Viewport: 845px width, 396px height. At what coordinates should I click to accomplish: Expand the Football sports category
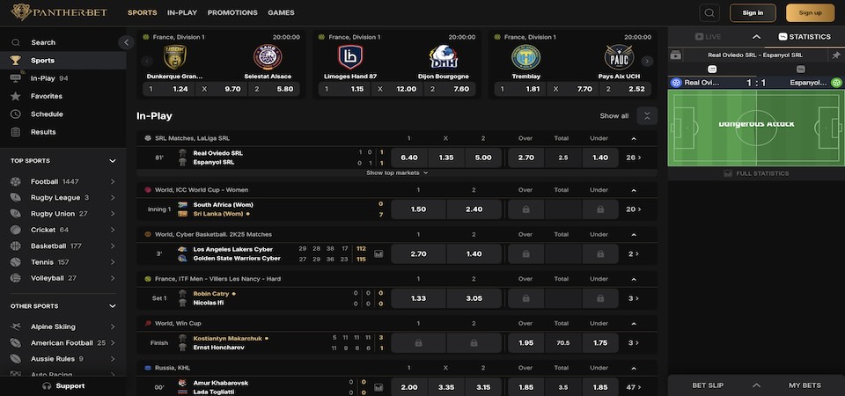pyautogui.click(x=112, y=181)
